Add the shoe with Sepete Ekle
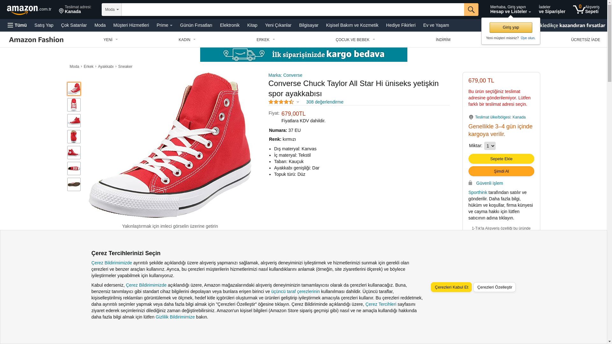This screenshot has height=344, width=612. [x=501, y=159]
